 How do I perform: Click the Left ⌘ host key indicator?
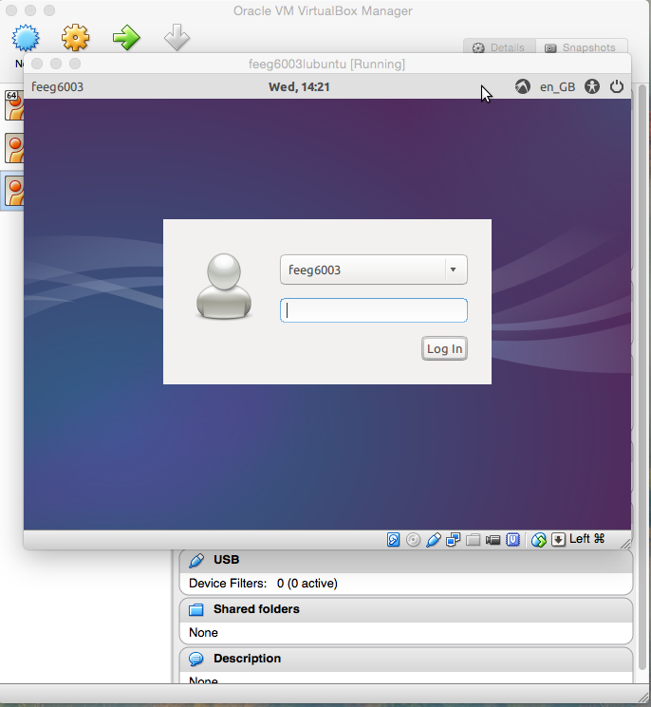pos(586,539)
